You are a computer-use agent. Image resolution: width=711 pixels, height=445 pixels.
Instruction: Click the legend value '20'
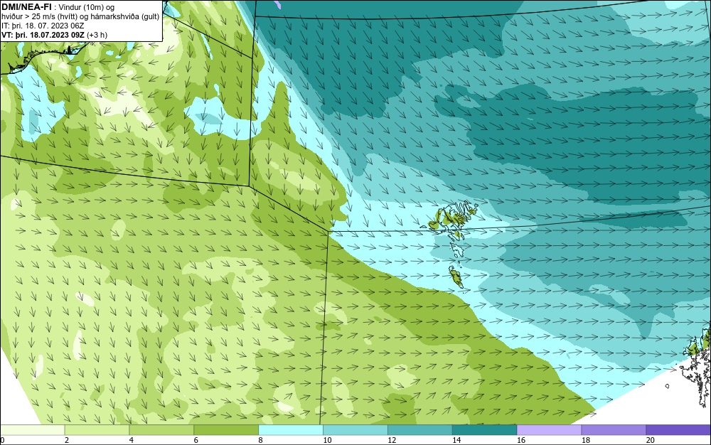(x=651, y=440)
